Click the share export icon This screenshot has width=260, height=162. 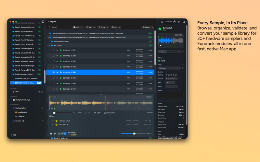click(x=179, y=22)
